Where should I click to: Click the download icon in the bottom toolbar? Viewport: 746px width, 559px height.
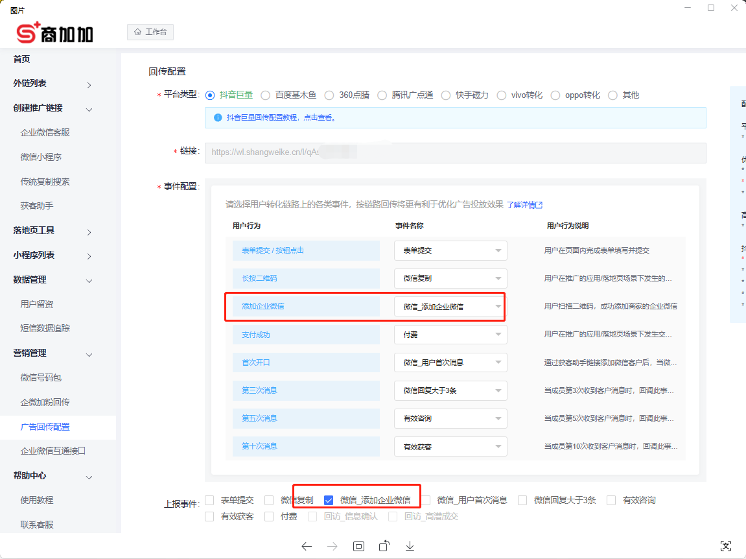pos(410,546)
